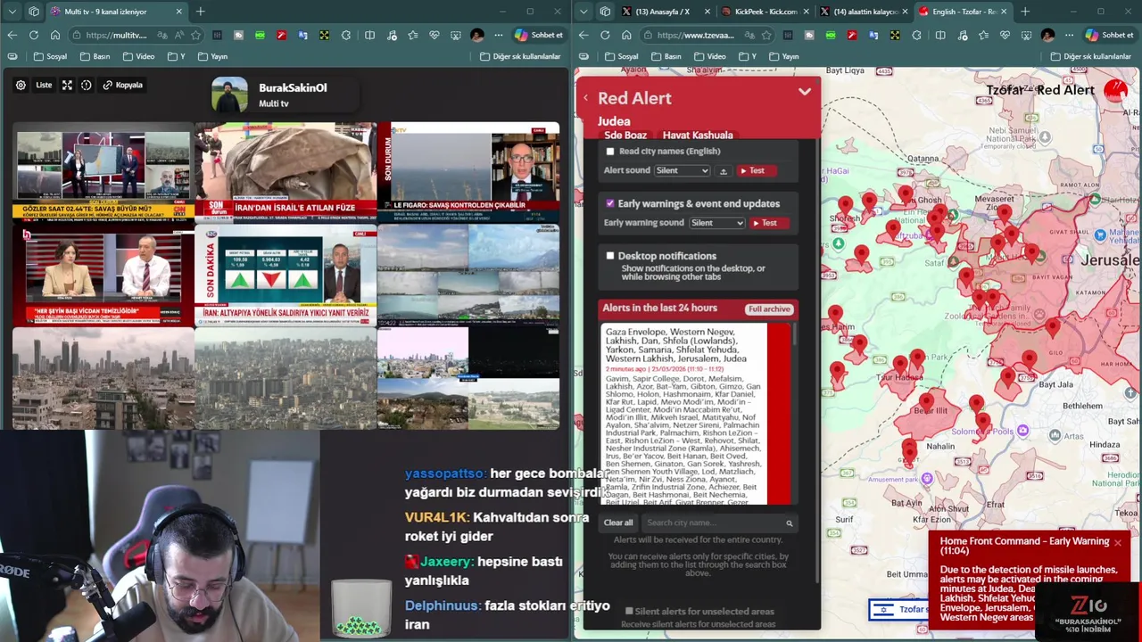The image size is (1142, 642).
Task: Close the KickPeek tab
Action: click(806, 12)
